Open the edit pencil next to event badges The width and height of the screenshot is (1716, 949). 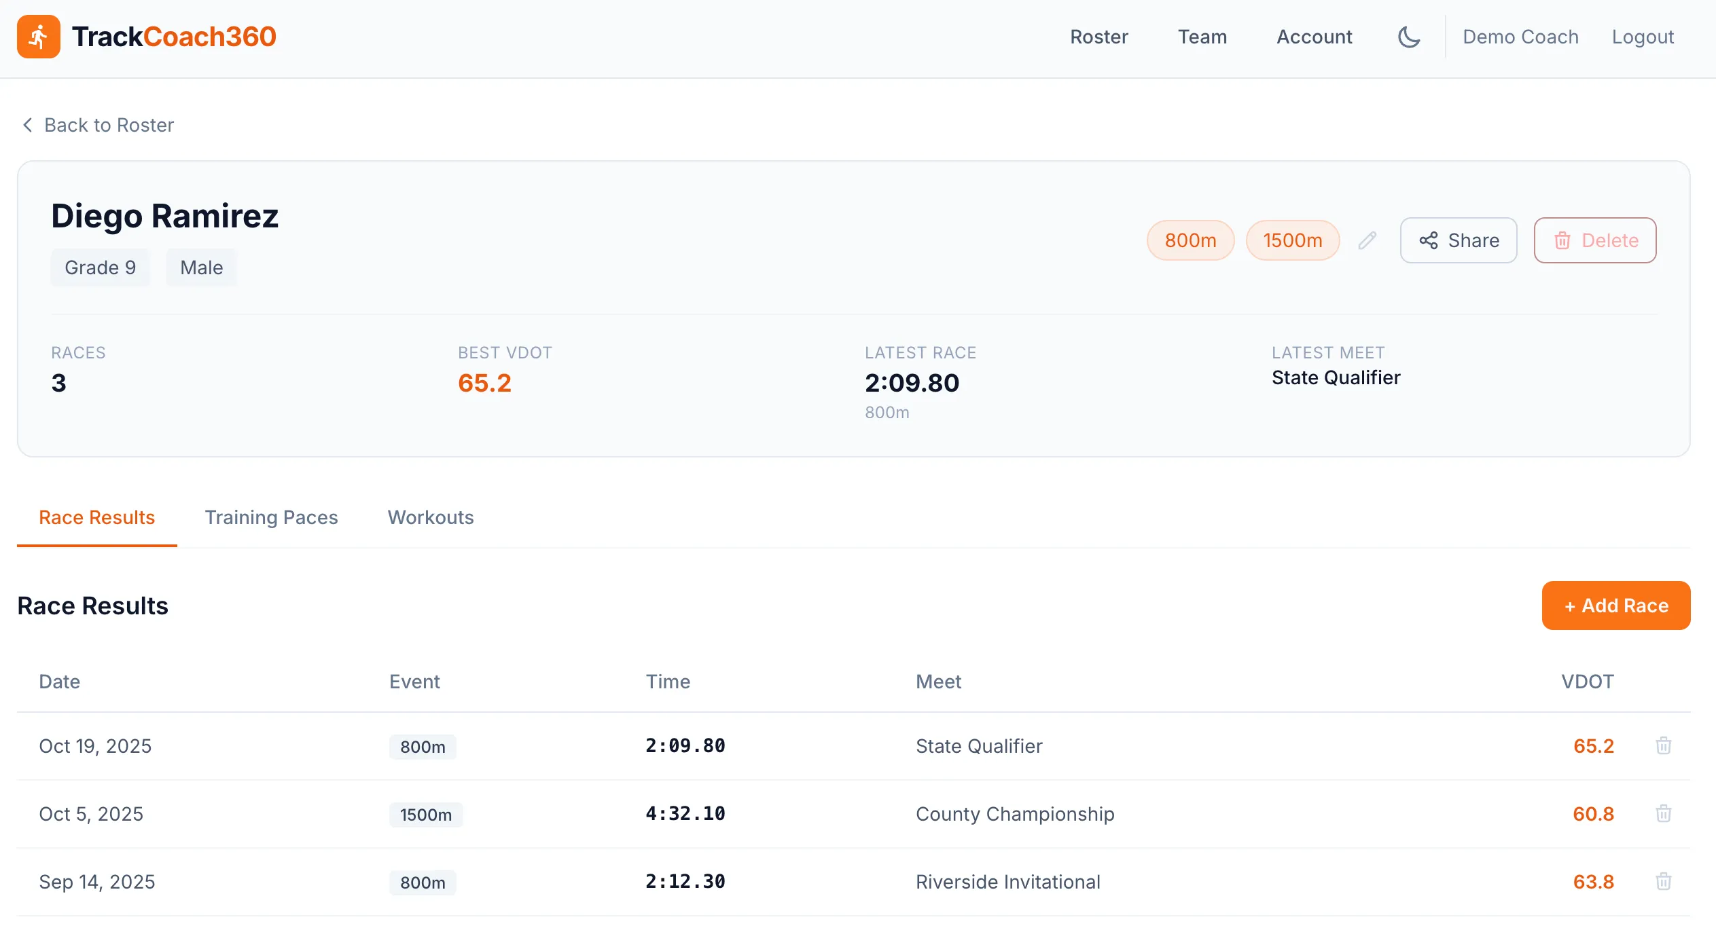point(1368,240)
